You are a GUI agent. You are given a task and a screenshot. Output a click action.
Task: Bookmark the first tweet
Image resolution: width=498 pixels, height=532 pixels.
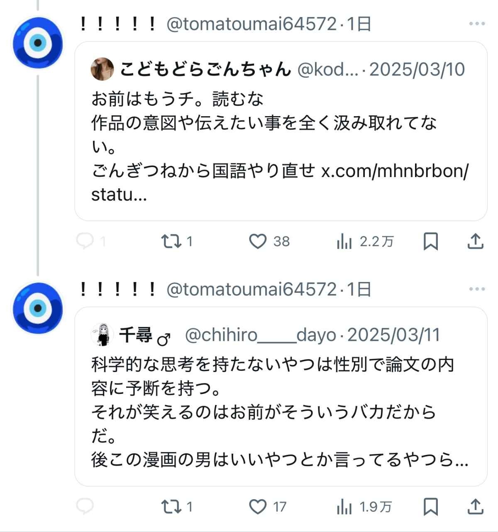tap(430, 241)
